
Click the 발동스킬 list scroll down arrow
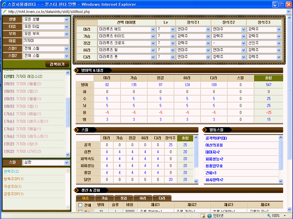click(x=281, y=181)
